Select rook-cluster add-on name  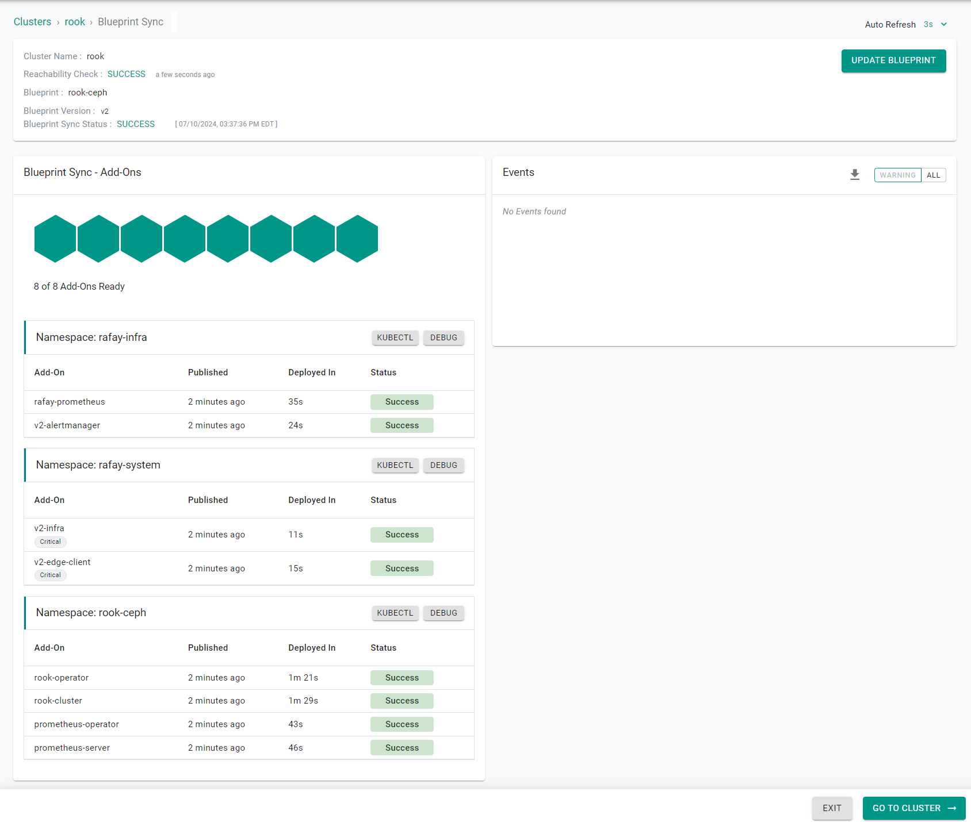58,701
